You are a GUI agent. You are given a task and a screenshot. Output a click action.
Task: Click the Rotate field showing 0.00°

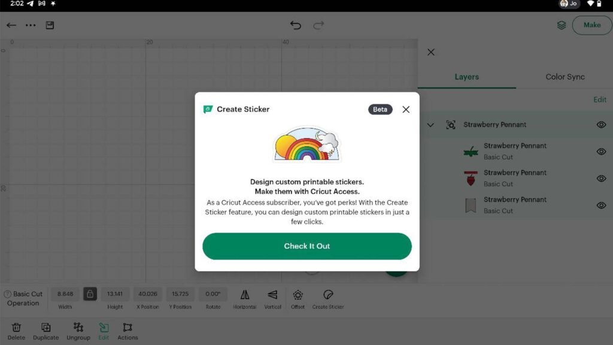tap(213, 294)
